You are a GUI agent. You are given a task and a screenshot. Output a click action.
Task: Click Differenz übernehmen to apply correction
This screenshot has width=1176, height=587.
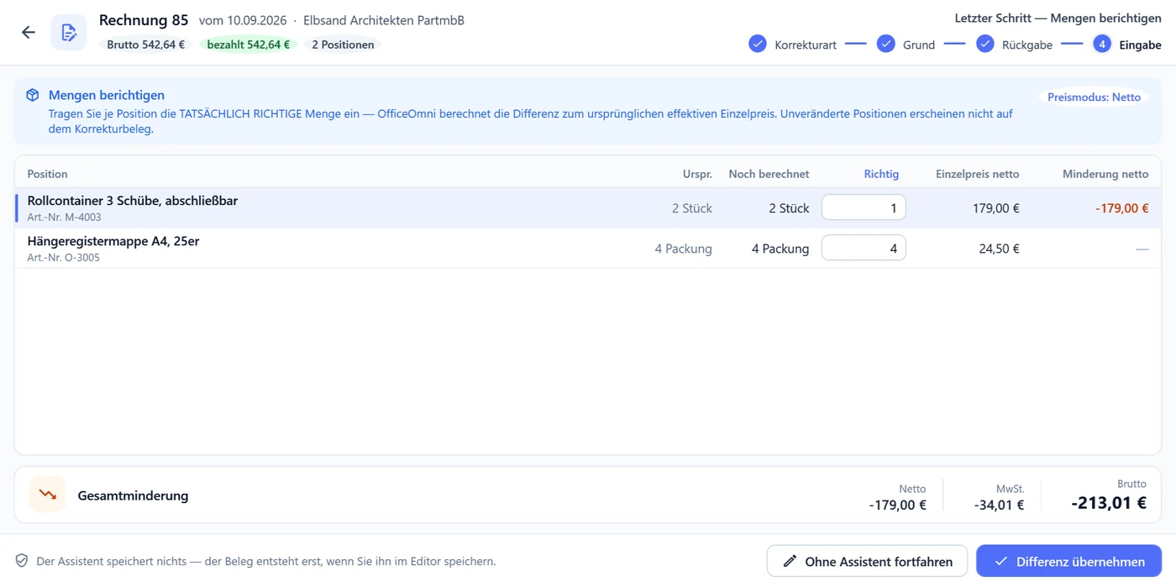point(1068,561)
